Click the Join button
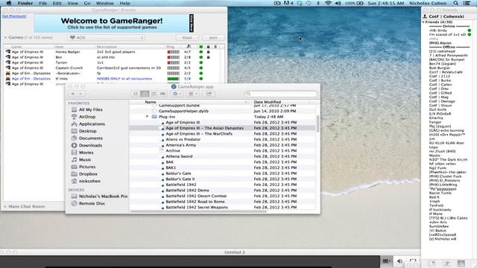The image size is (477, 268). tap(213, 38)
